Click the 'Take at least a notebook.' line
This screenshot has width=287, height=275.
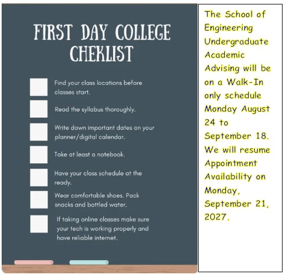[89, 154]
